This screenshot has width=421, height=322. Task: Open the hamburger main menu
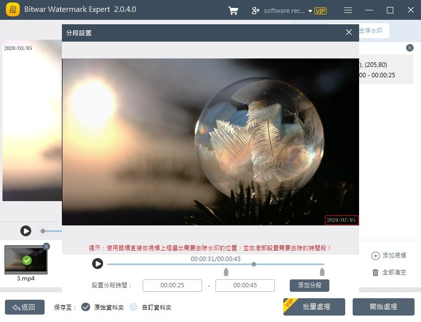(x=348, y=10)
